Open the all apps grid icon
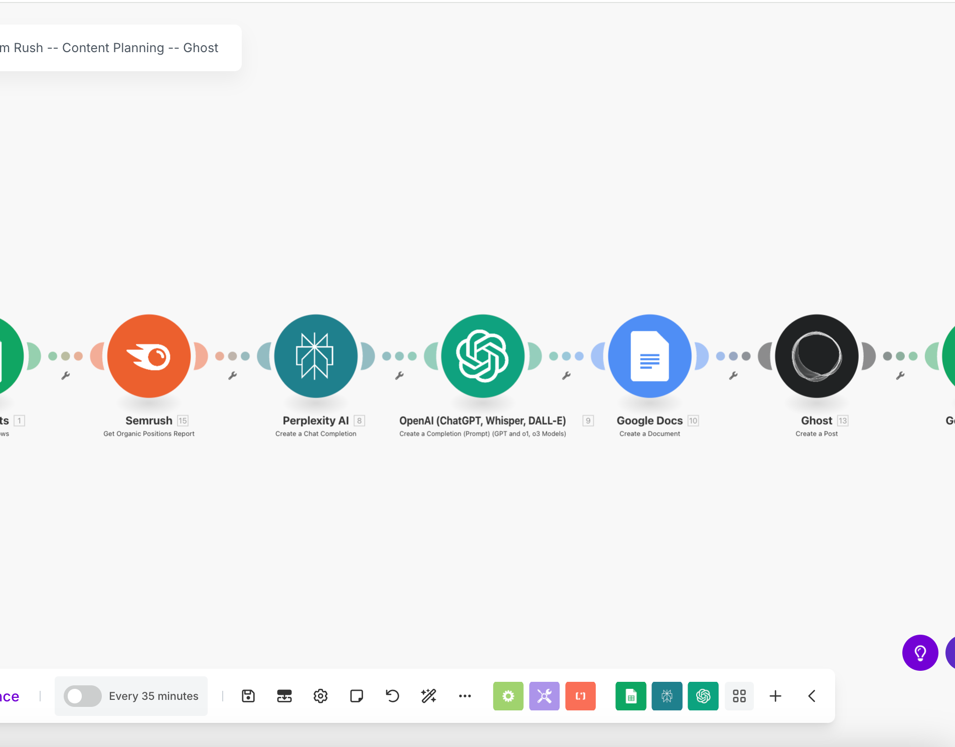 click(739, 696)
